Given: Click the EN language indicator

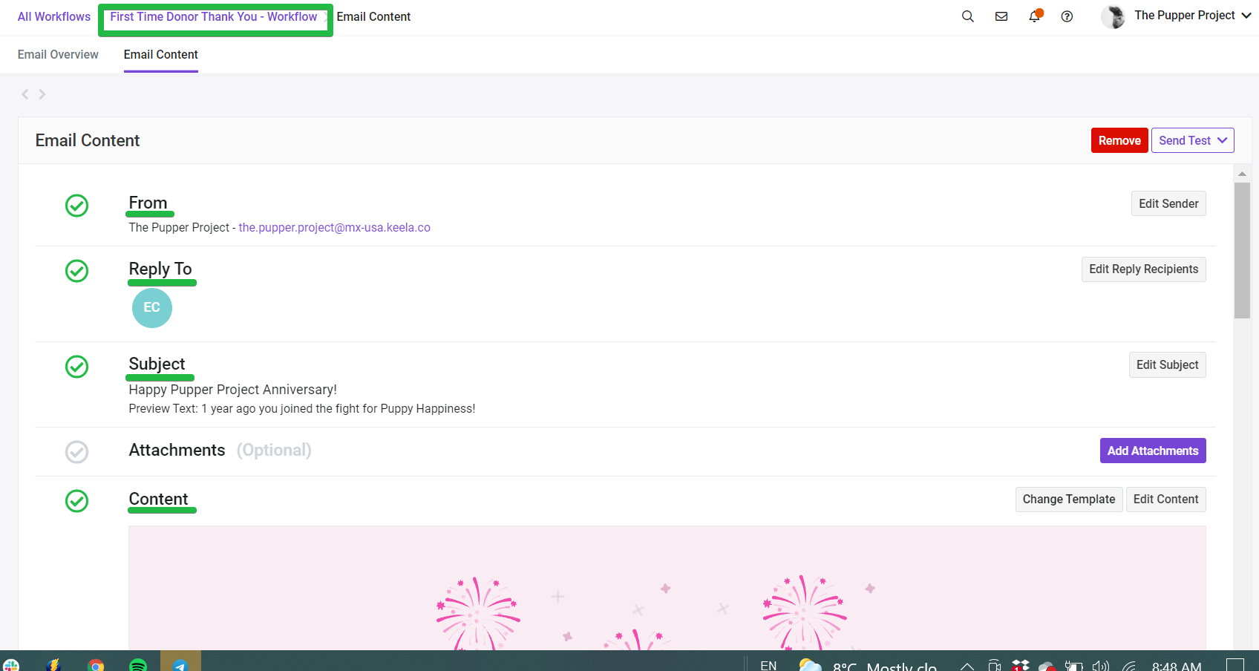Looking at the screenshot, I should pos(768,666).
